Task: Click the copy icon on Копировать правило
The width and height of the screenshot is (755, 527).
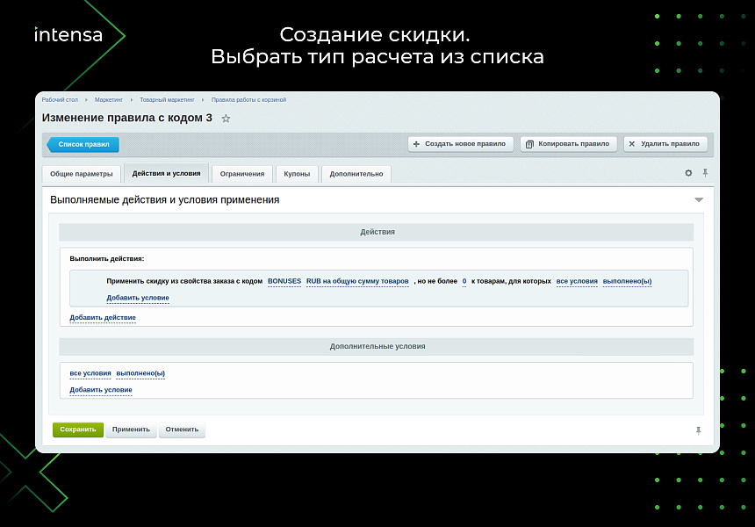Action: (x=529, y=143)
